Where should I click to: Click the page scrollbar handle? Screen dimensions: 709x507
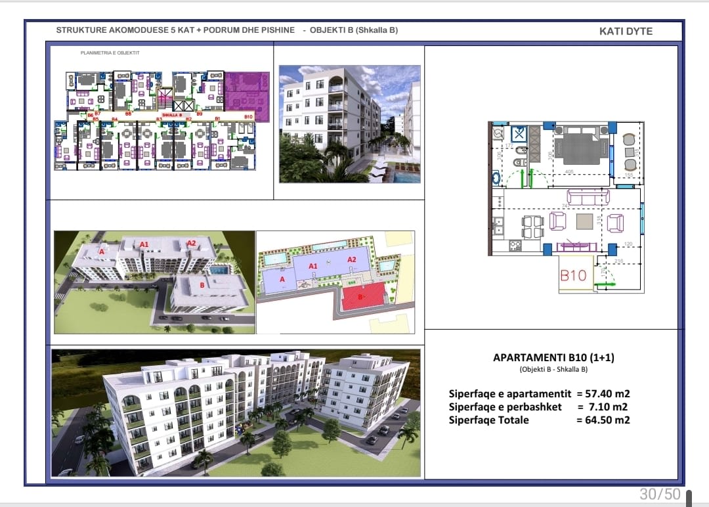click(x=689, y=498)
